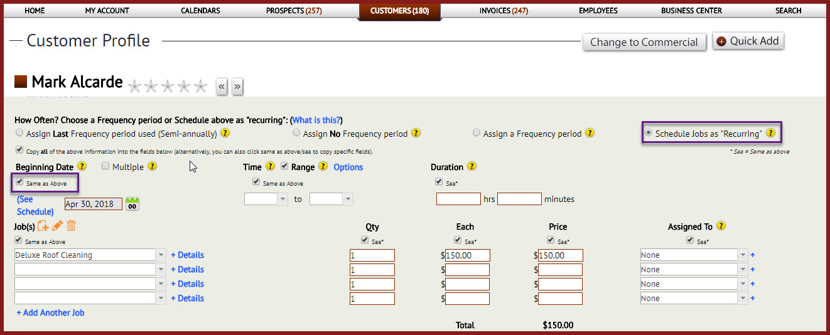Open time Options link
The image size is (830, 335).
348,167
